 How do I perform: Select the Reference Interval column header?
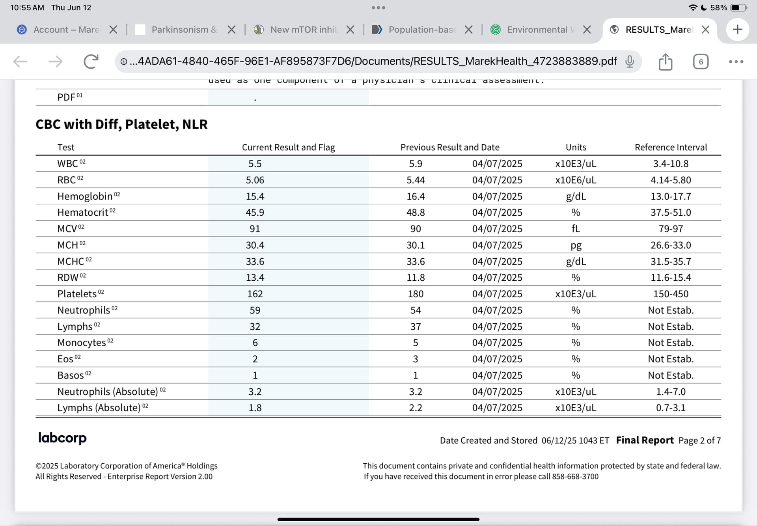(x=671, y=147)
